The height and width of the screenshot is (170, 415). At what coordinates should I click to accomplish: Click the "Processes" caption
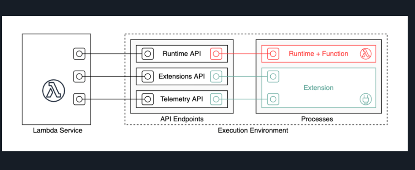(x=317, y=119)
